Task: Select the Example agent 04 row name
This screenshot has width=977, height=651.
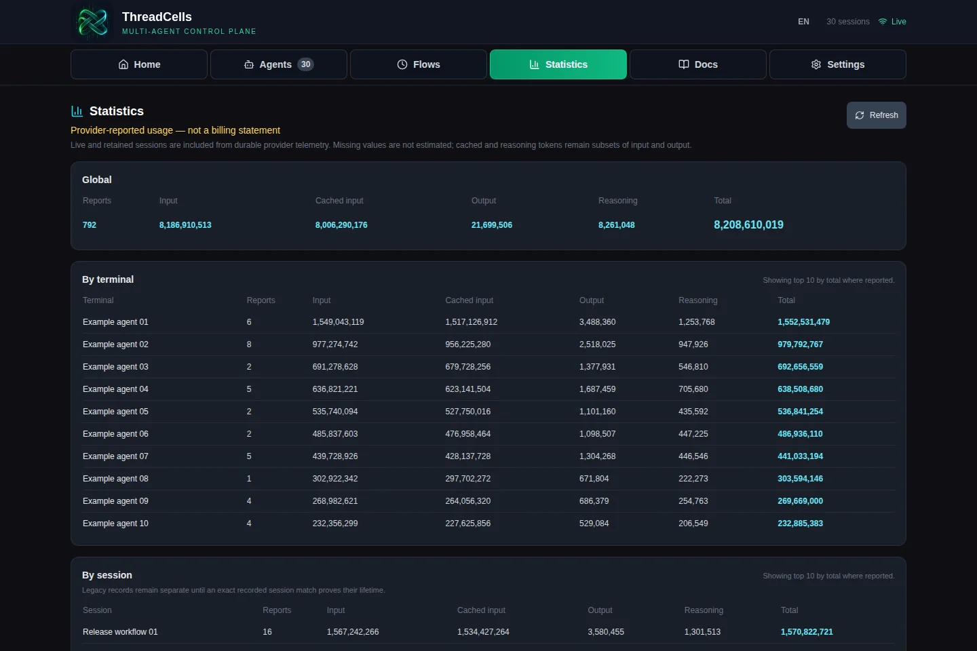Action: [115, 389]
